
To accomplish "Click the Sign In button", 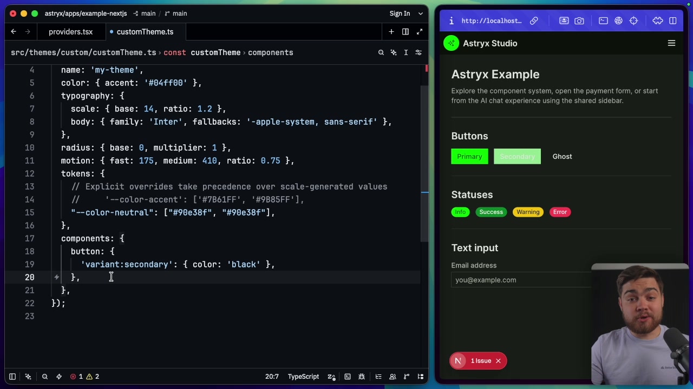I will coord(400,14).
